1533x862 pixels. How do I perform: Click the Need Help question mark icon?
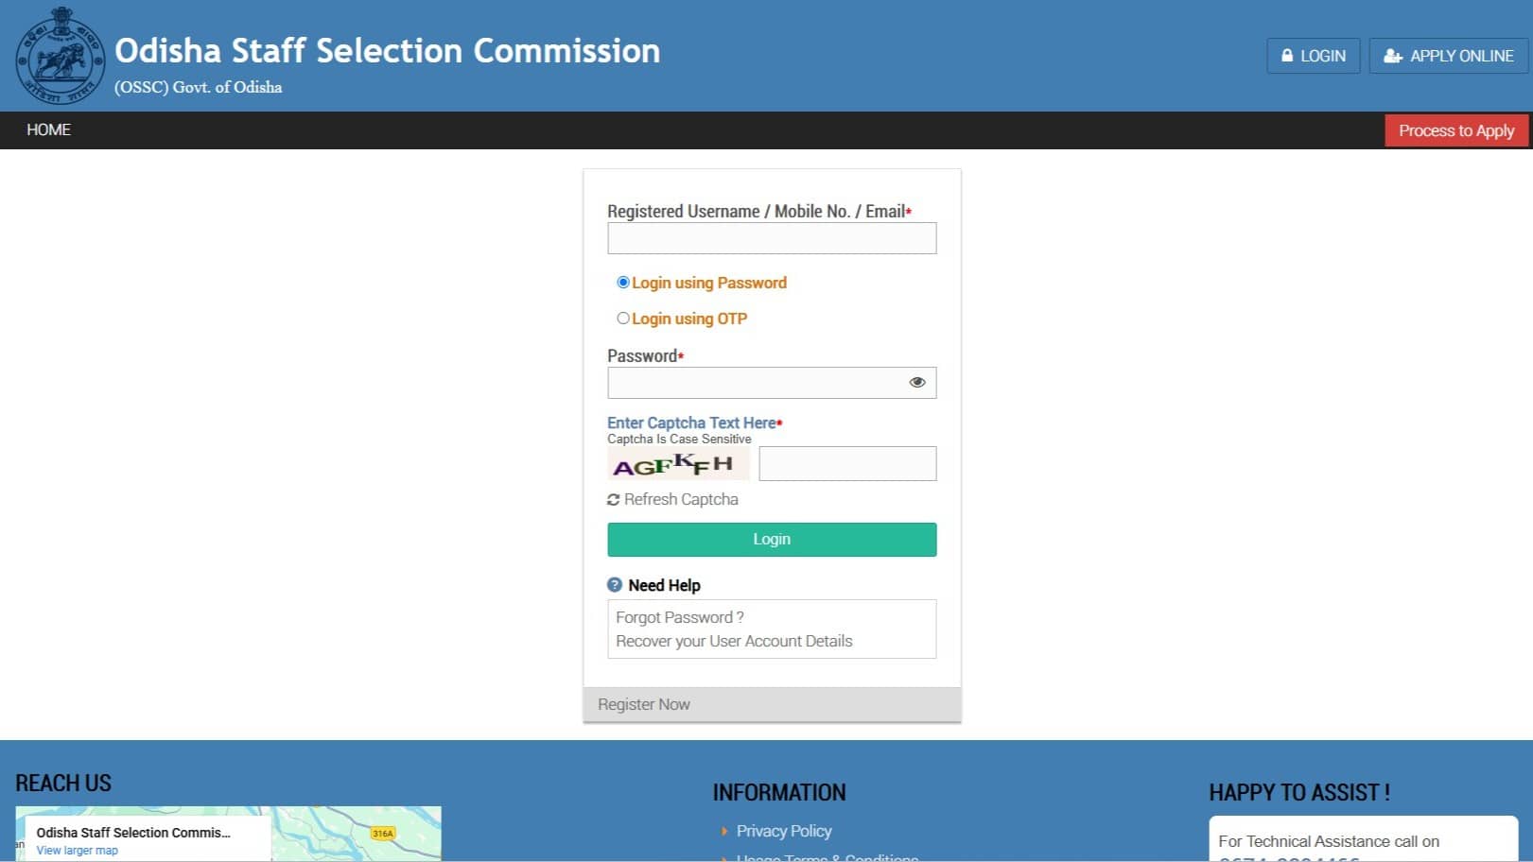[615, 584]
